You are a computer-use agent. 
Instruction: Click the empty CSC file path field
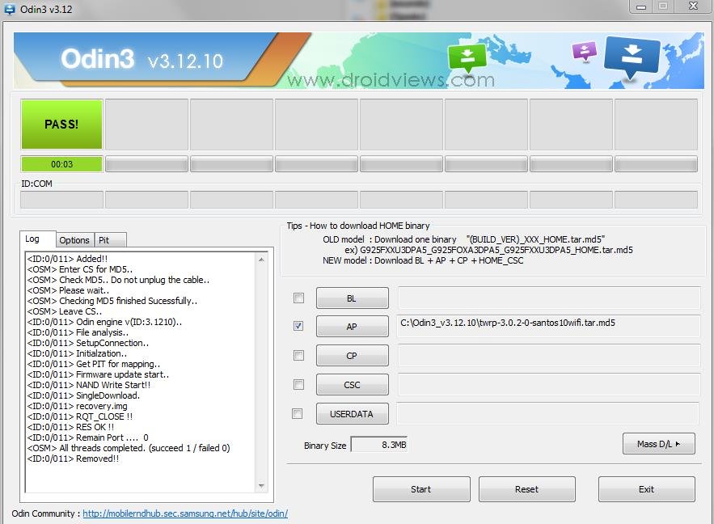coord(549,384)
